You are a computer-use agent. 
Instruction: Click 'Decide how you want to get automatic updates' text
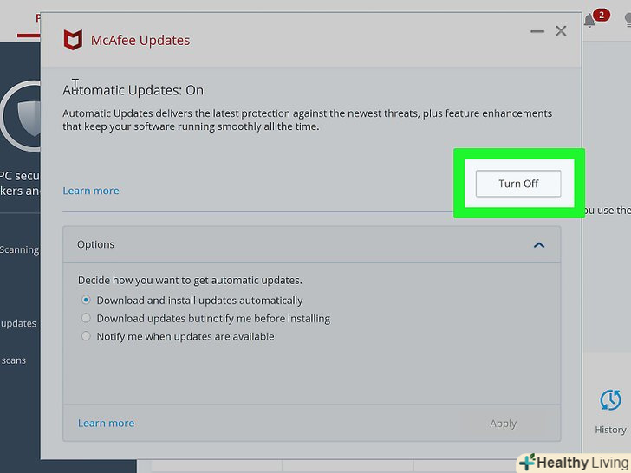click(x=190, y=280)
